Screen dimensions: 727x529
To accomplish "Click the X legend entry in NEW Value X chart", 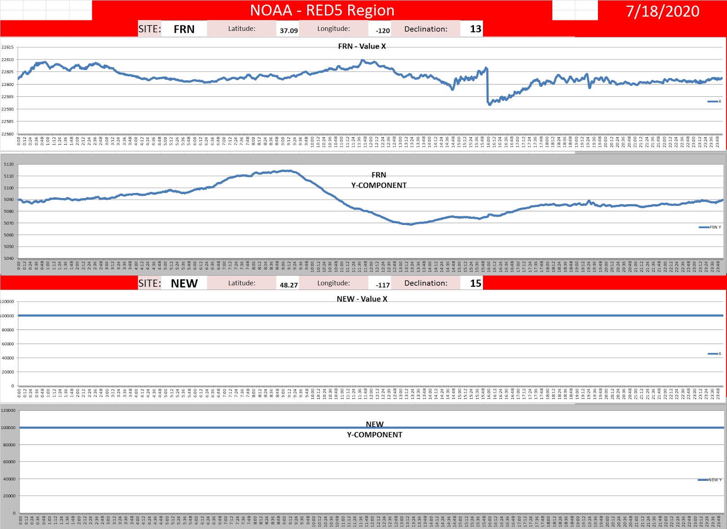I will tap(714, 354).
